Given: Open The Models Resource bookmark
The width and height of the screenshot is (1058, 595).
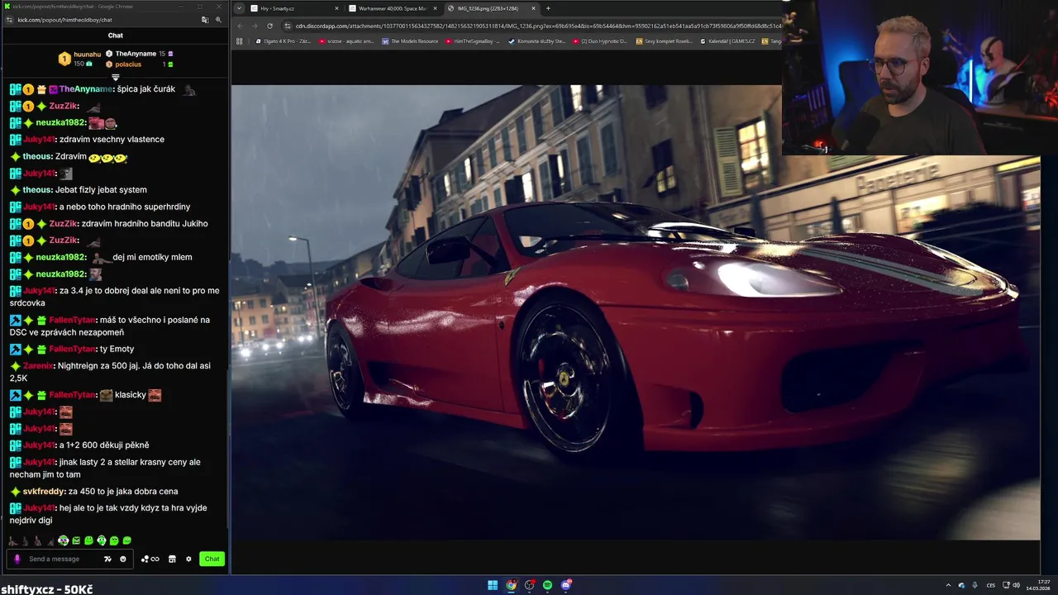Looking at the screenshot, I should tap(410, 40).
